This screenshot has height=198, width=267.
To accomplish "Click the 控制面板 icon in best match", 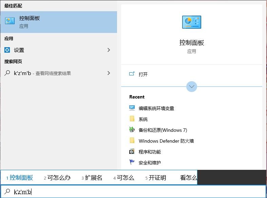I will 10,21.
